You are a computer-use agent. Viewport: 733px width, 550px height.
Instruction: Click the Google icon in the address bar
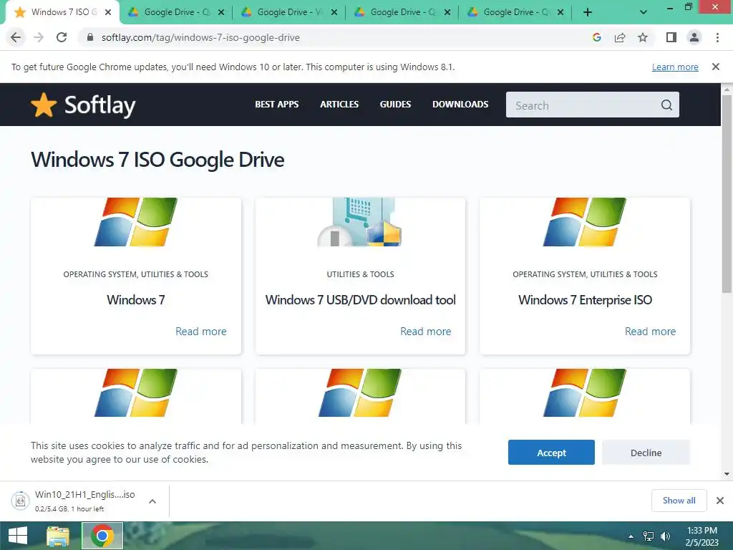596,37
